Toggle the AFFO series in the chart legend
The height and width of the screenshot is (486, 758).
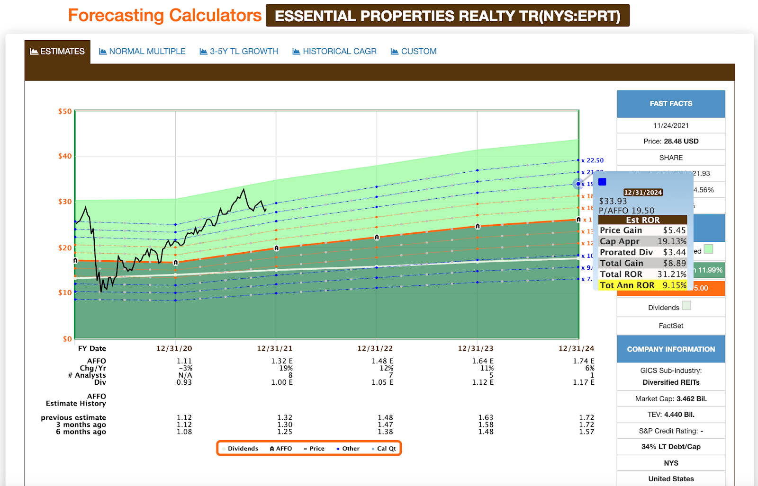click(281, 449)
